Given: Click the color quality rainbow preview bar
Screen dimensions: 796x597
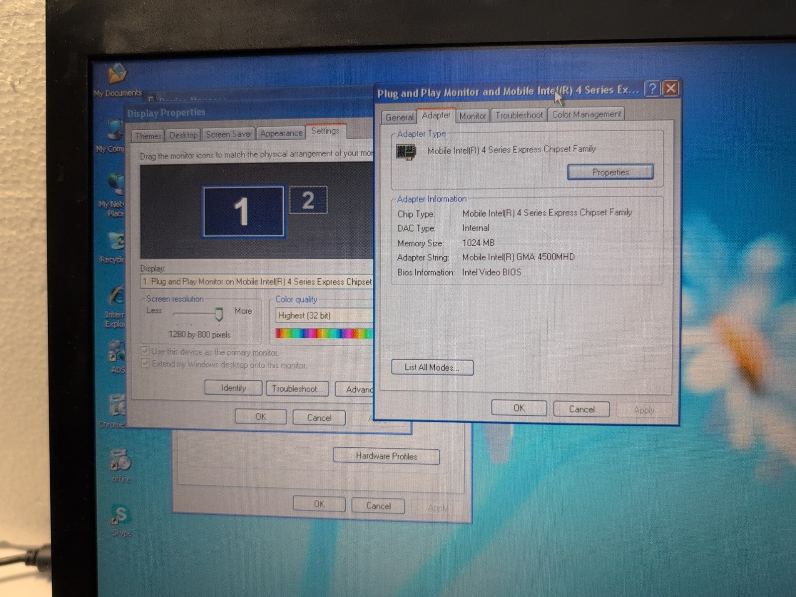Looking at the screenshot, I should coord(324,333).
